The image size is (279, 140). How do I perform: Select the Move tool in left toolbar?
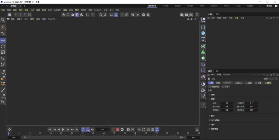point(3,41)
